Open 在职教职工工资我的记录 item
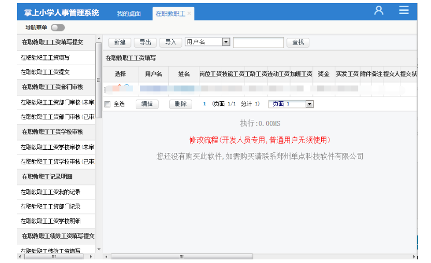This screenshot has height=263, width=431. 56,192
